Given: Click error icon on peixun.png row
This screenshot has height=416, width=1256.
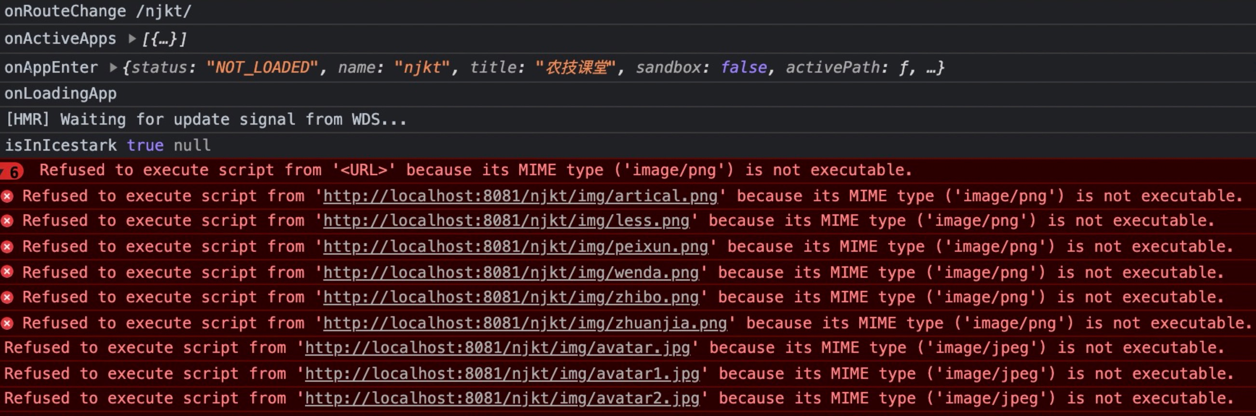Looking at the screenshot, I should [7, 247].
